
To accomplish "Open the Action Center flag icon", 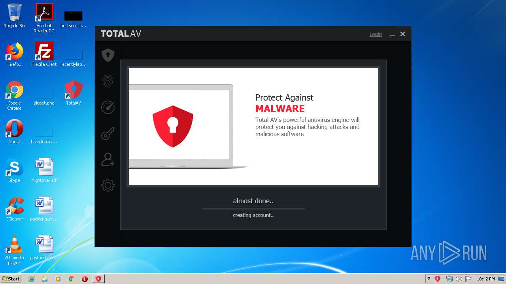I will point(468,279).
